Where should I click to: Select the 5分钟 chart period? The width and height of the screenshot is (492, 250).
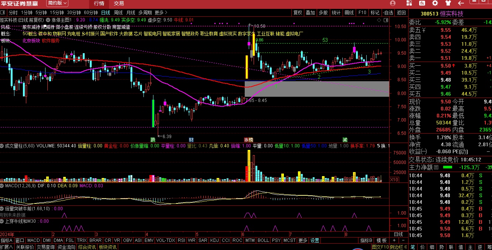(x=41, y=13)
